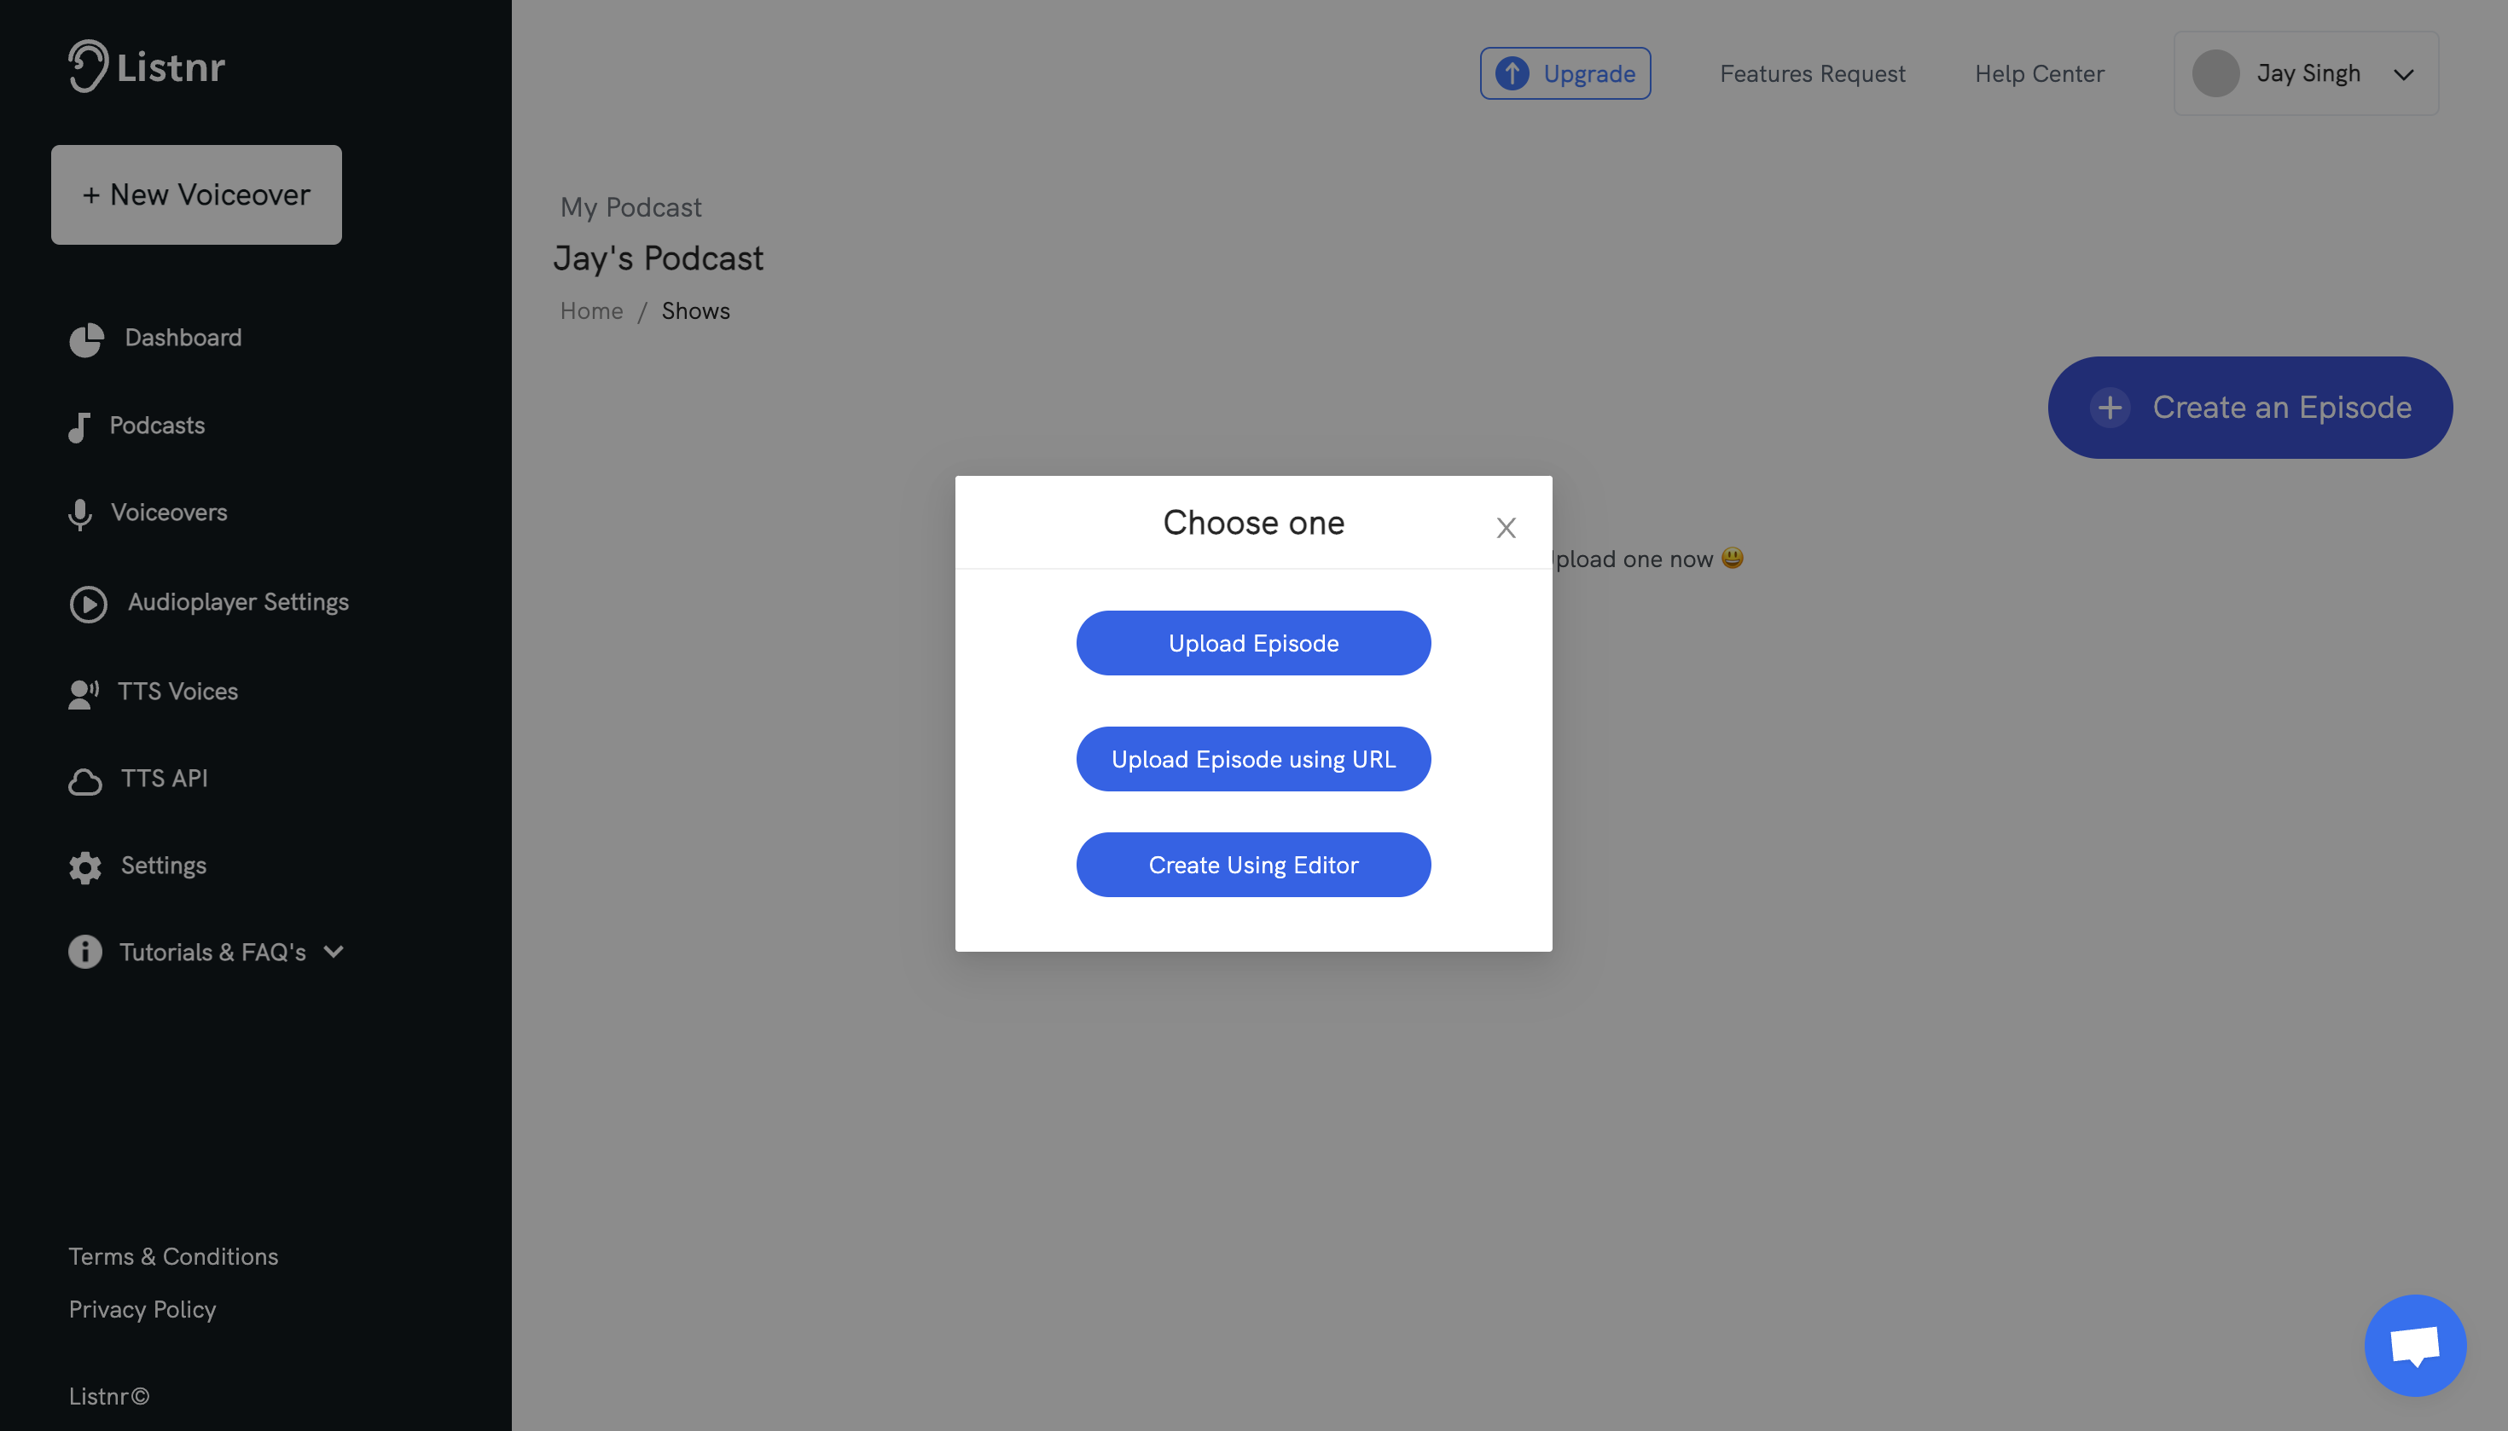Select Upload Episode option
The image size is (2508, 1431).
point(1254,640)
